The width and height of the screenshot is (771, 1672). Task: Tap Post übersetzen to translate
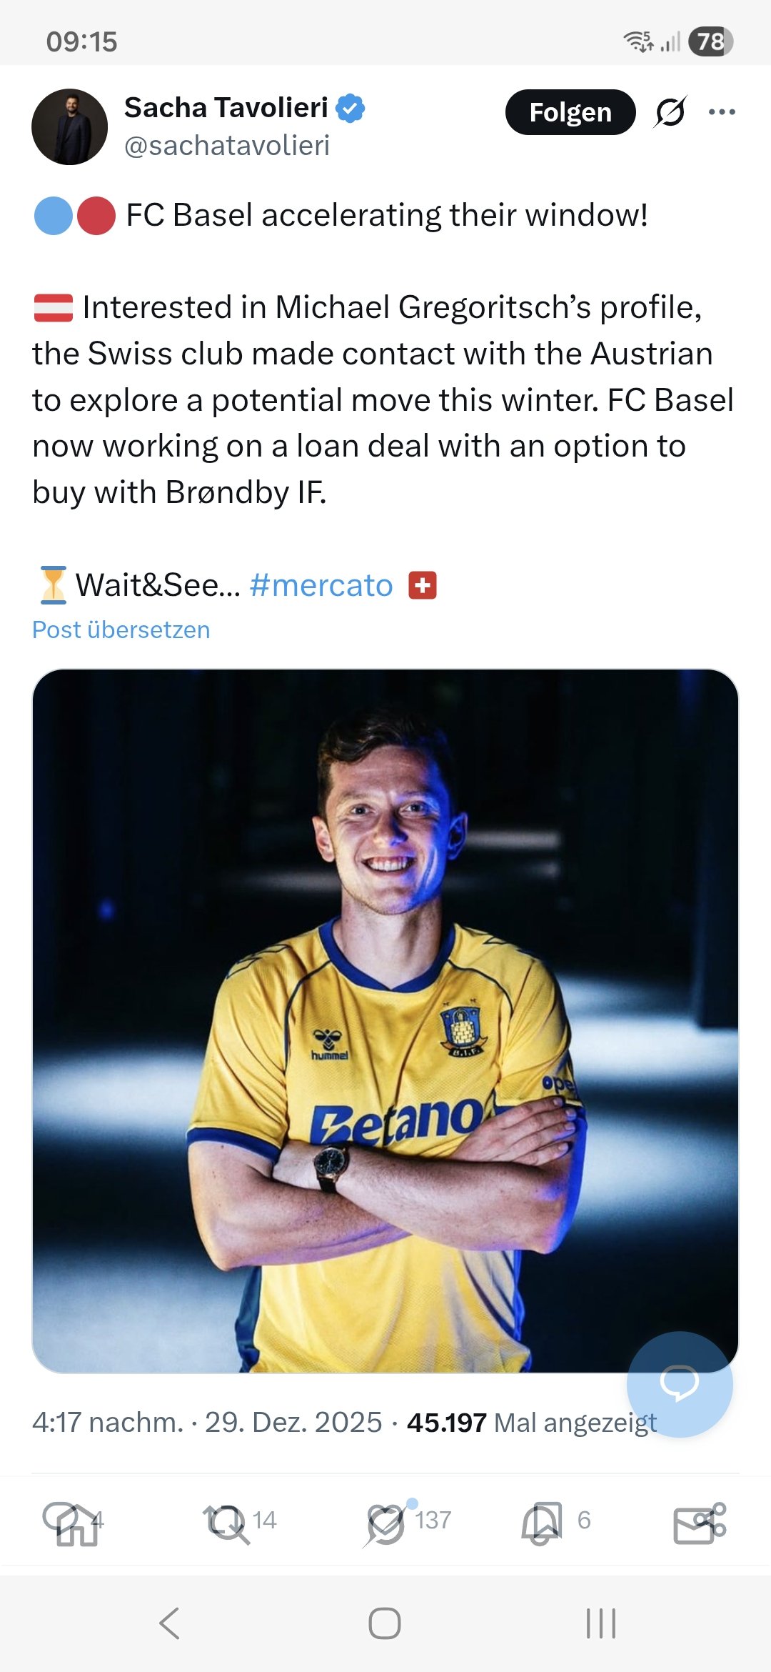click(121, 630)
